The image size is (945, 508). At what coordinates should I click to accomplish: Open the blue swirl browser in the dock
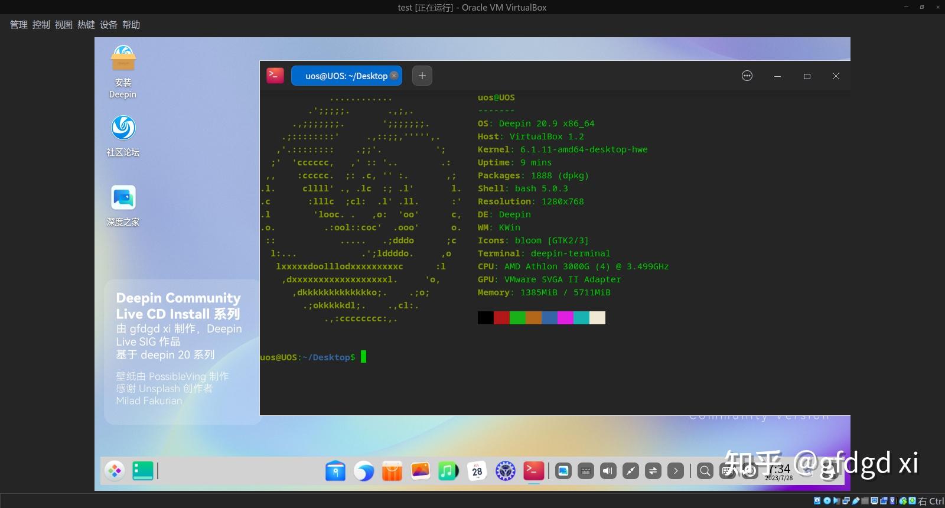(x=364, y=471)
